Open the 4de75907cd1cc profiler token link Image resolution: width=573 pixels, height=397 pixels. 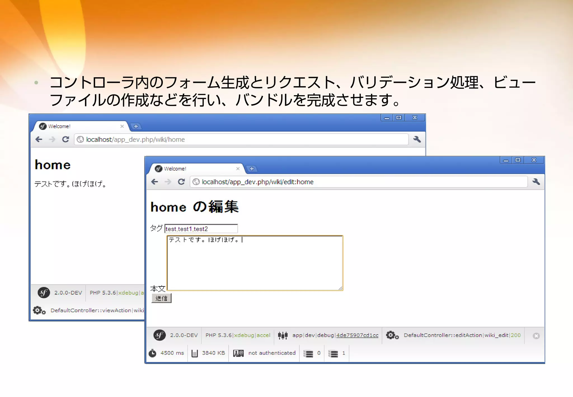coord(357,335)
